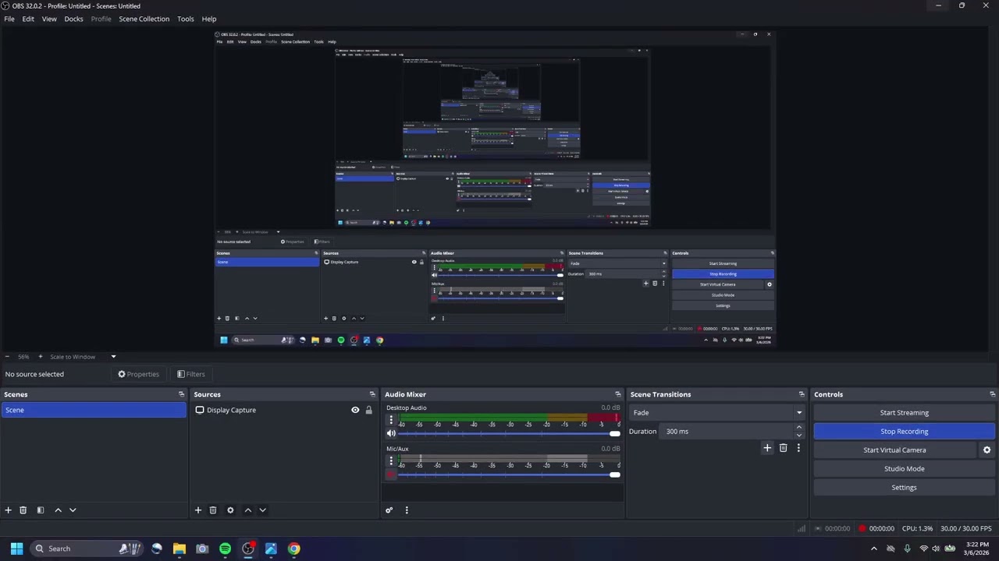The width and height of the screenshot is (999, 561).
Task: Zoom in preview with plus icon
Action: pos(41,357)
